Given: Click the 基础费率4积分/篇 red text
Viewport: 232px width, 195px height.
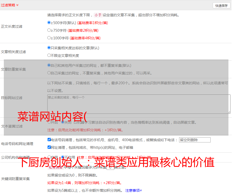Looking at the screenshot, I should point(85,38).
